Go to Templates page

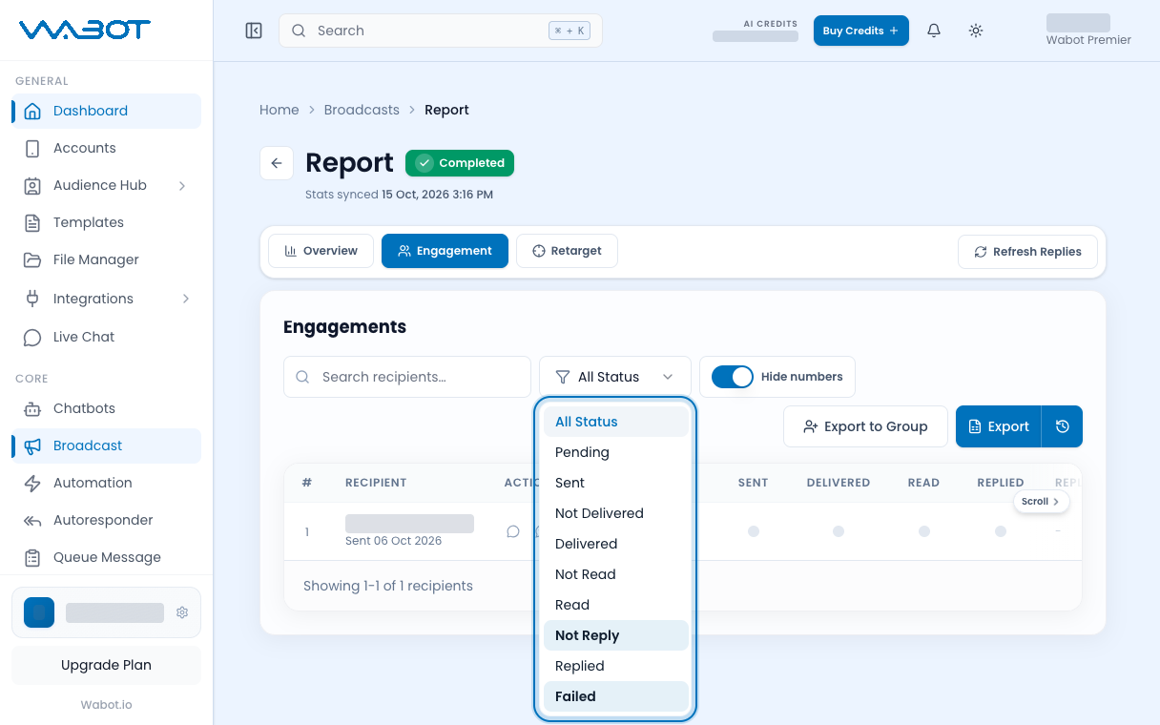click(107, 222)
